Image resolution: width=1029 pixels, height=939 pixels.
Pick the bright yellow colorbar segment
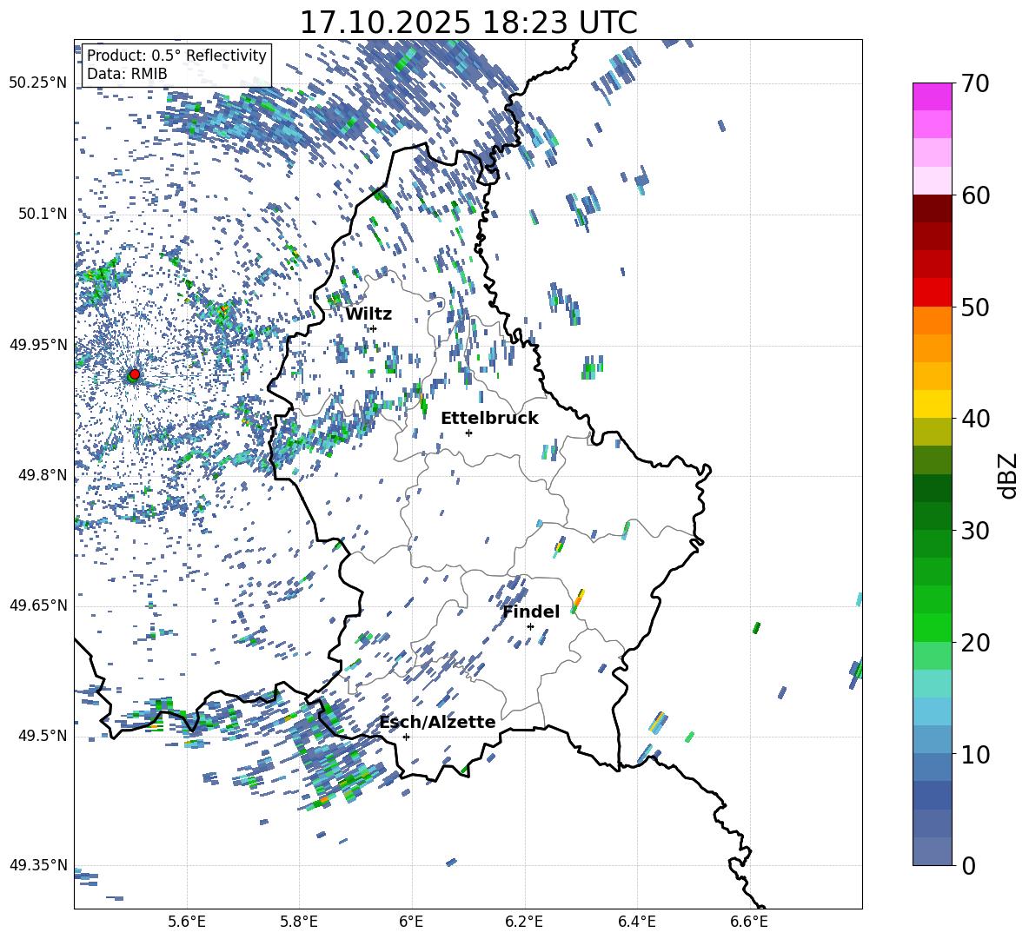(x=933, y=404)
